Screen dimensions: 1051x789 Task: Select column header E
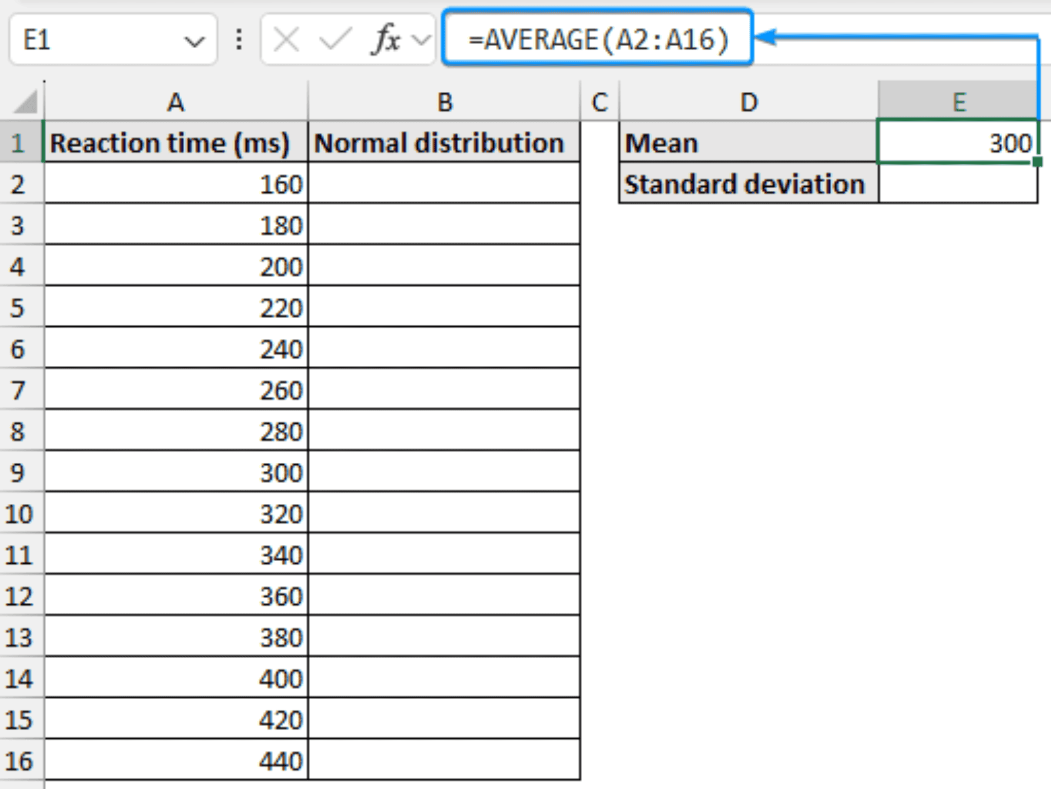click(959, 102)
